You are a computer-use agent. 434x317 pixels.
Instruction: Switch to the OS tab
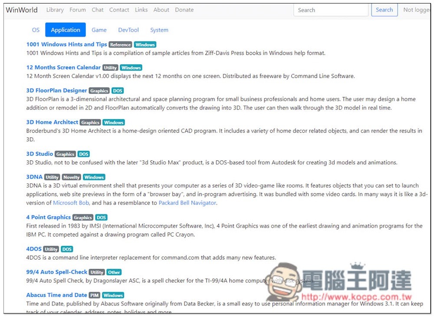[36, 30]
